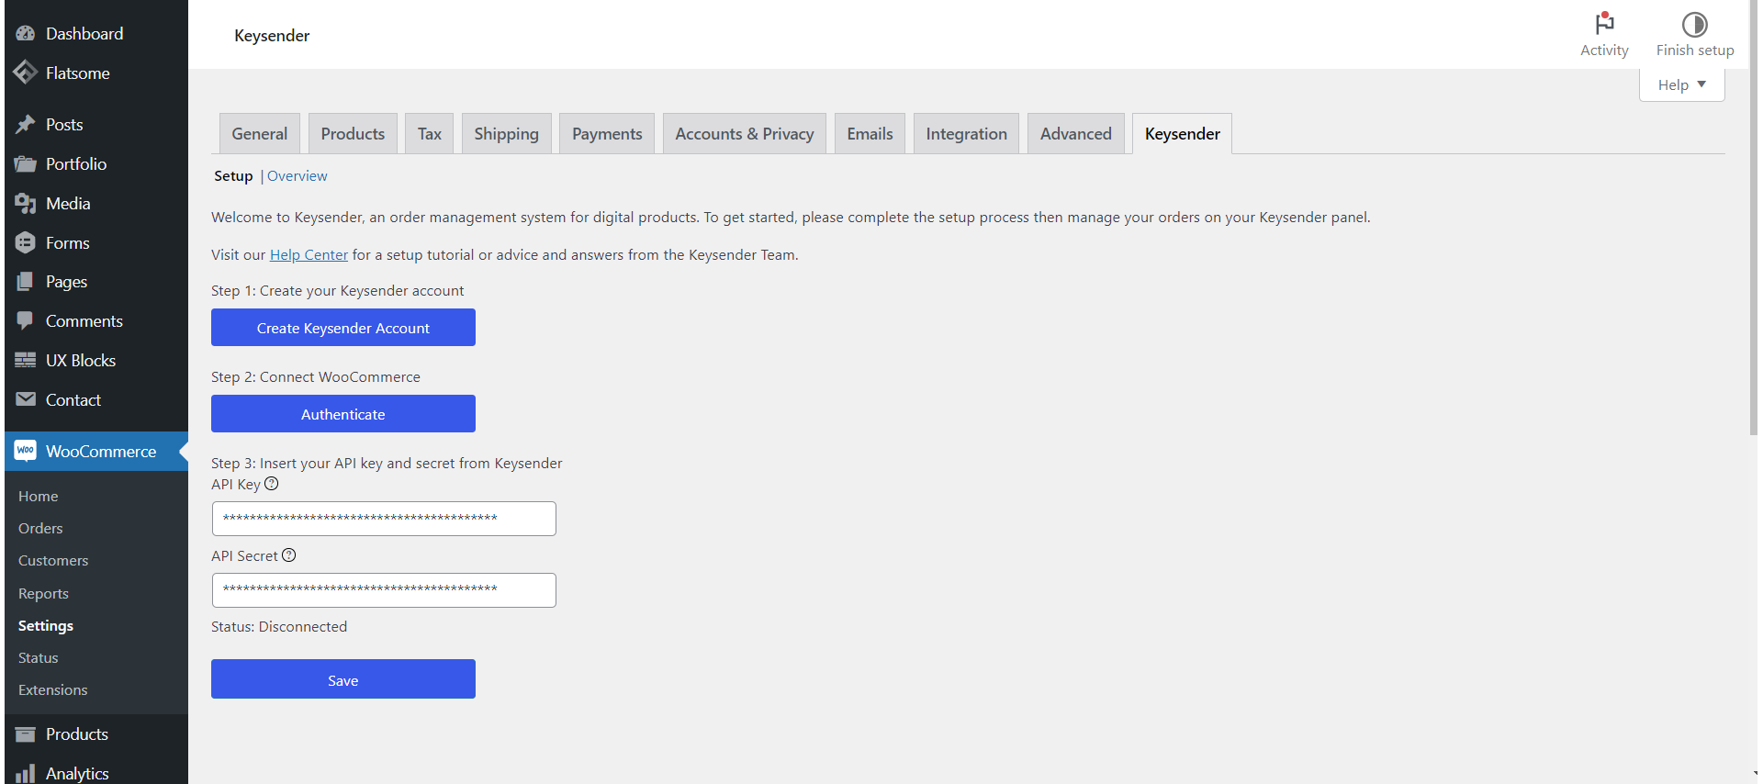Click the Media icon in sidebar
Screen dimensions: 1763x784
coord(26,204)
